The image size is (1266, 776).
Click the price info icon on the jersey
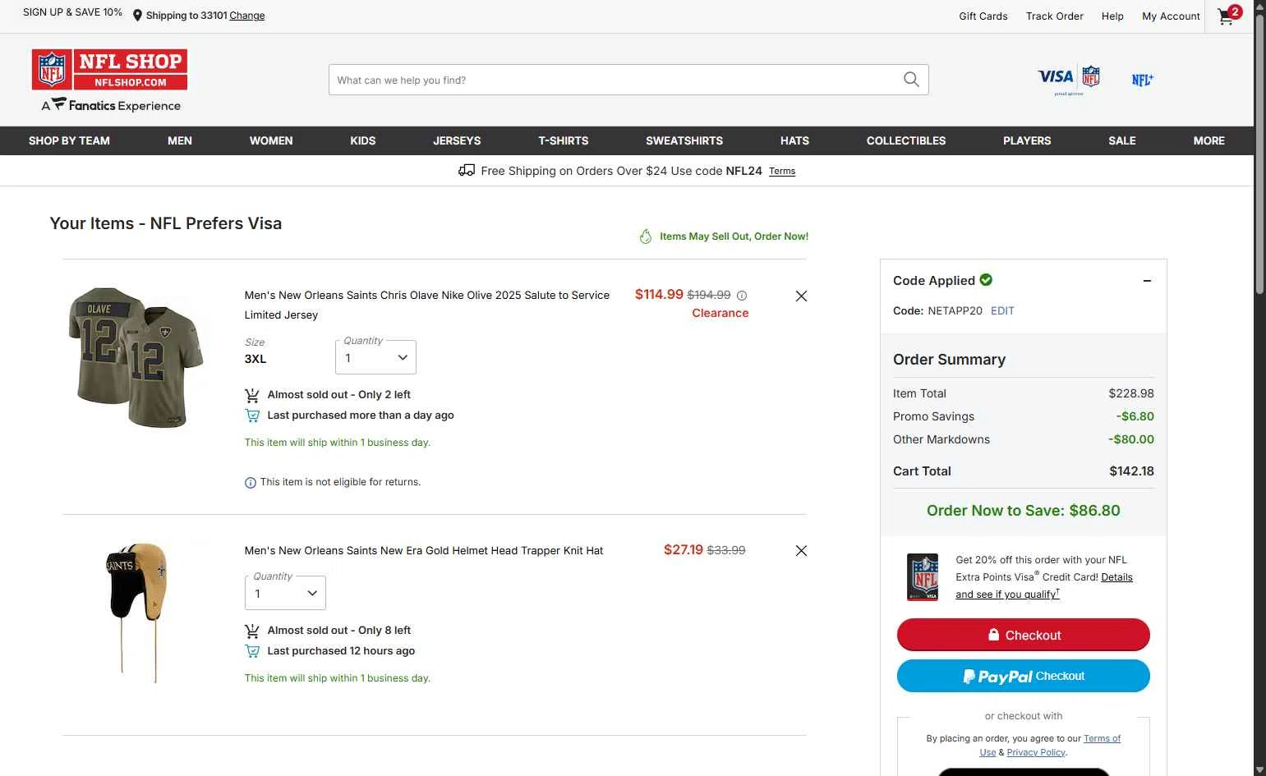742,296
